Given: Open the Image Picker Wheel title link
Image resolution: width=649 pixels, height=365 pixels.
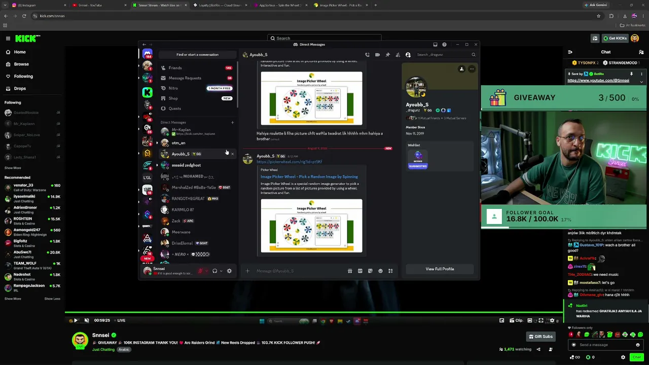Looking at the screenshot, I should (309, 177).
